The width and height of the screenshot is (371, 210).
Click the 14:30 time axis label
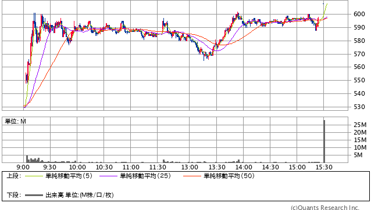[x=270, y=167]
